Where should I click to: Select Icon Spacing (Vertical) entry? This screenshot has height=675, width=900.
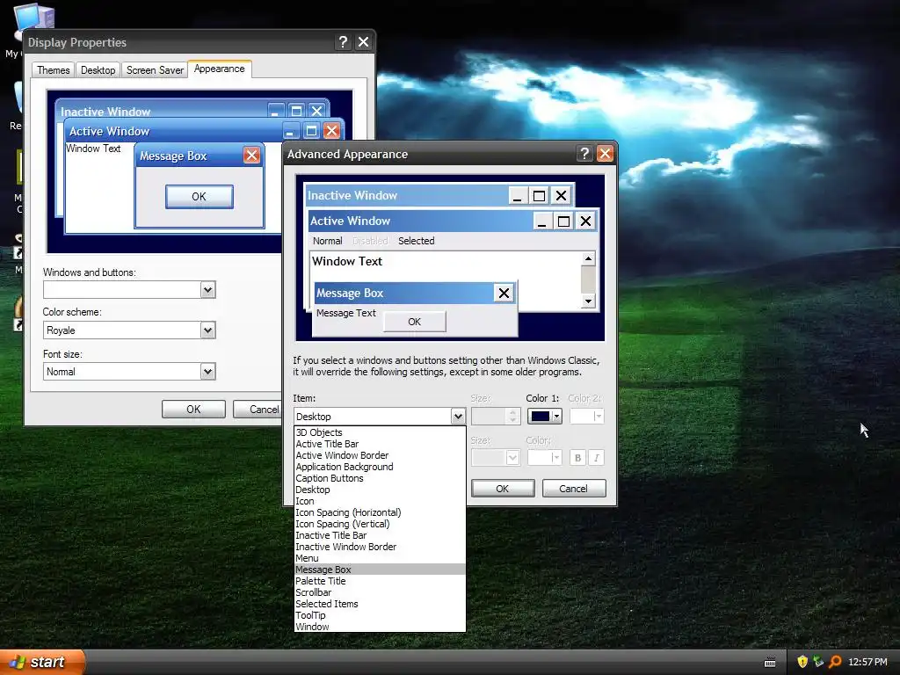[380, 524]
